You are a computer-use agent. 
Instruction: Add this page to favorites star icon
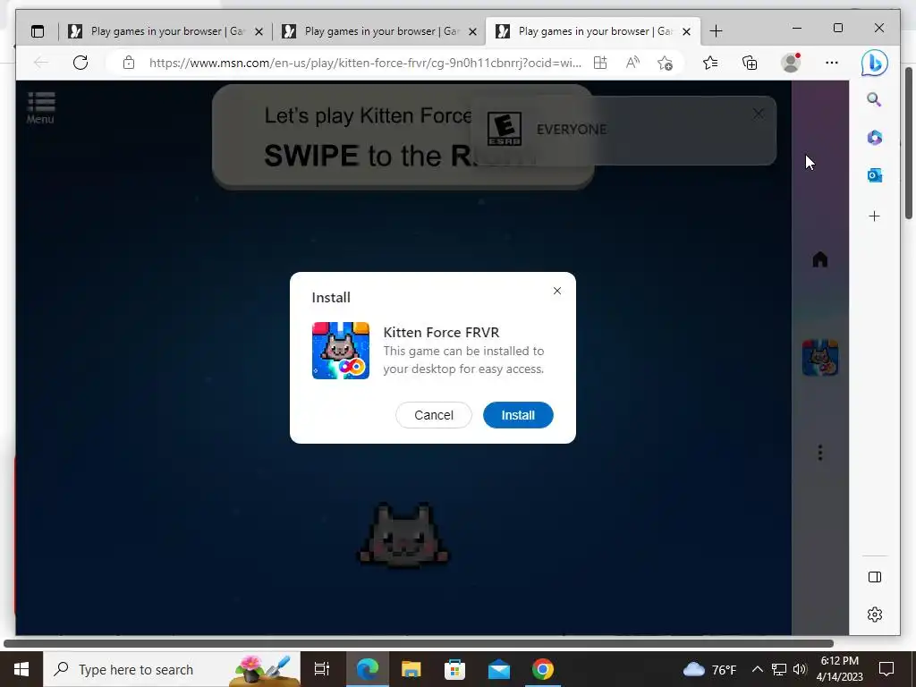pyautogui.click(x=665, y=63)
